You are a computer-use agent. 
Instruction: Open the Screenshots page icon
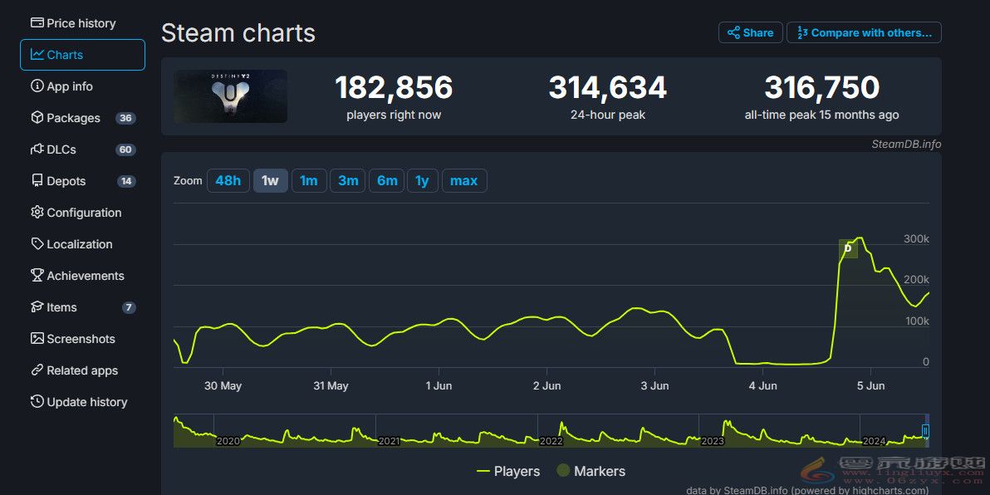tap(37, 339)
